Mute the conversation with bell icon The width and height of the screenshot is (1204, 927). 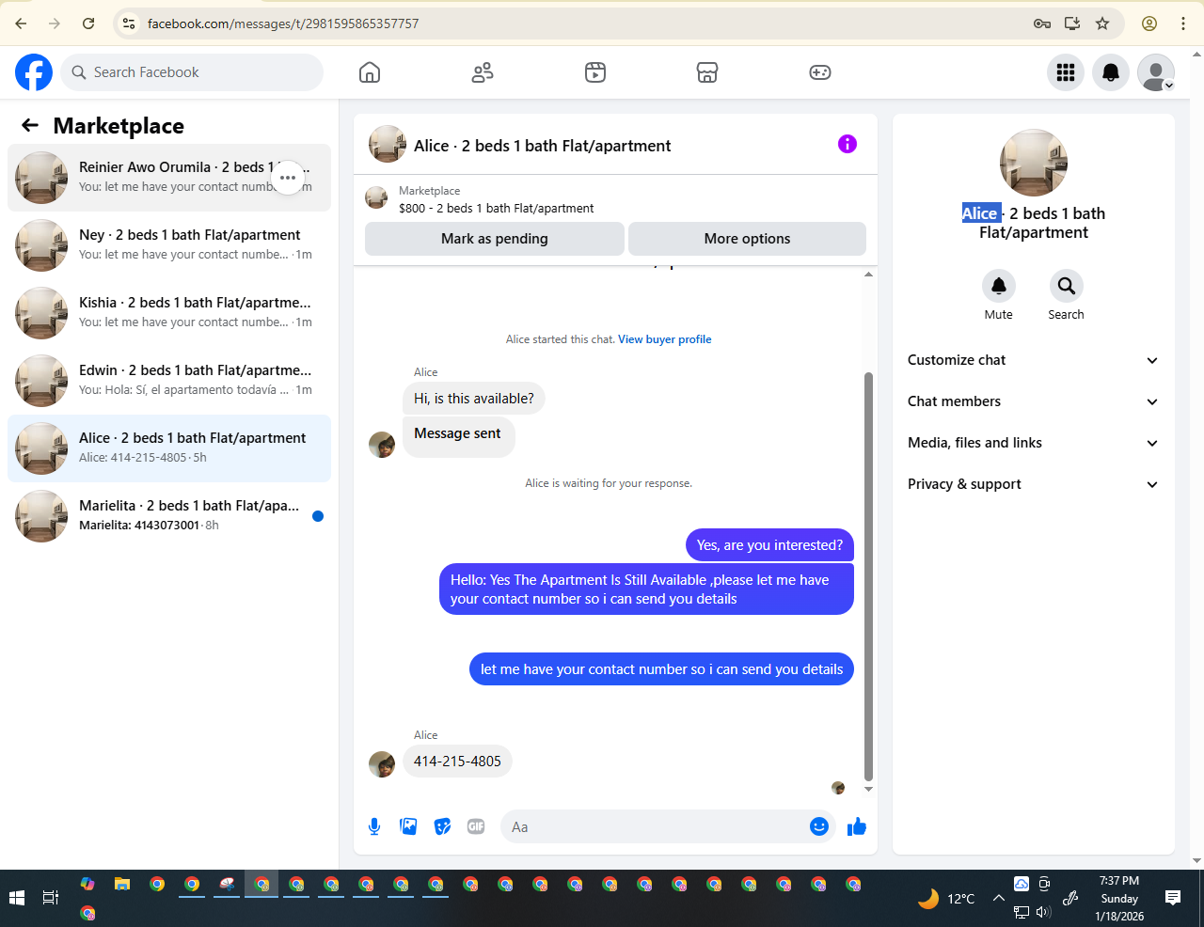999,286
